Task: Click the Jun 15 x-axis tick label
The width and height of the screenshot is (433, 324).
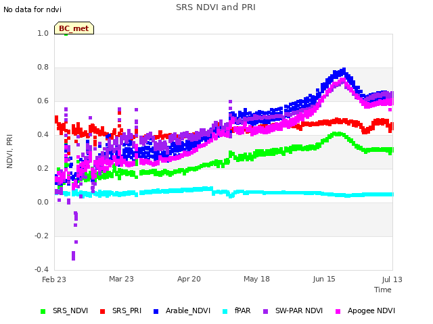Action: point(324,279)
